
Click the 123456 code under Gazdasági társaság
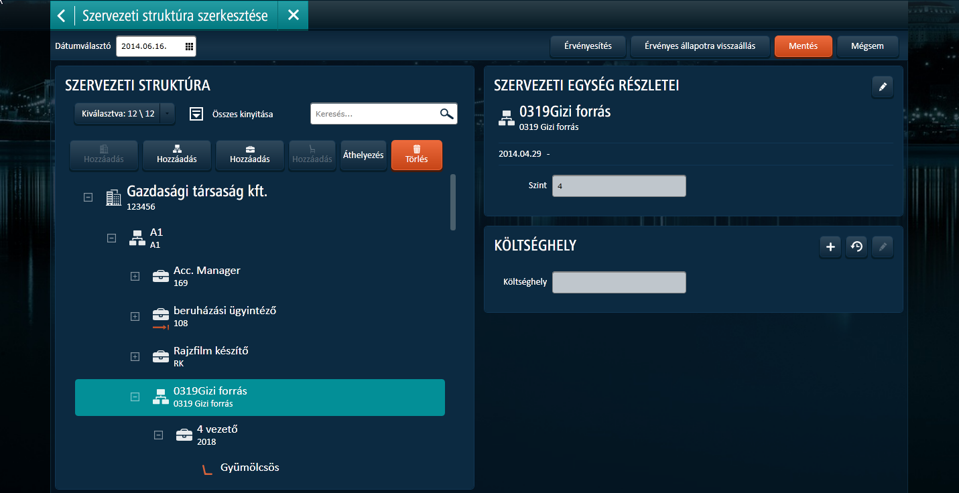pos(141,207)
